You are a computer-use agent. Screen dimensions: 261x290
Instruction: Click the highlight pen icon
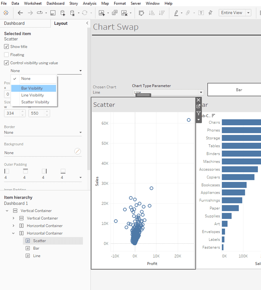pos(176,13)
